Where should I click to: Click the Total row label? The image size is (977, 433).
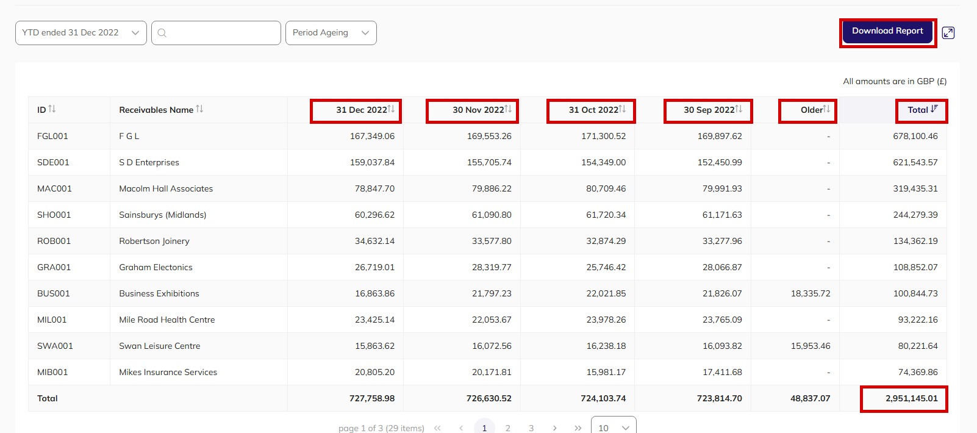48,398
